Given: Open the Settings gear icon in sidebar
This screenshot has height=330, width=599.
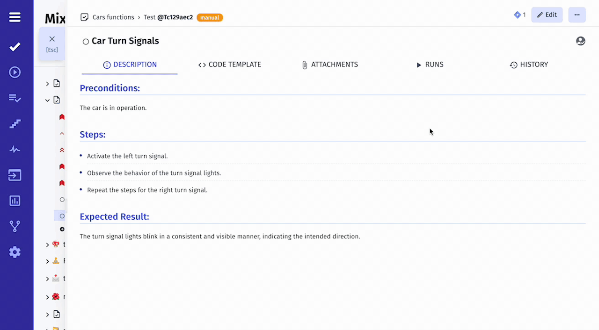Looking at the screenshot, I should pyautogui.click(x=15, y=252).
